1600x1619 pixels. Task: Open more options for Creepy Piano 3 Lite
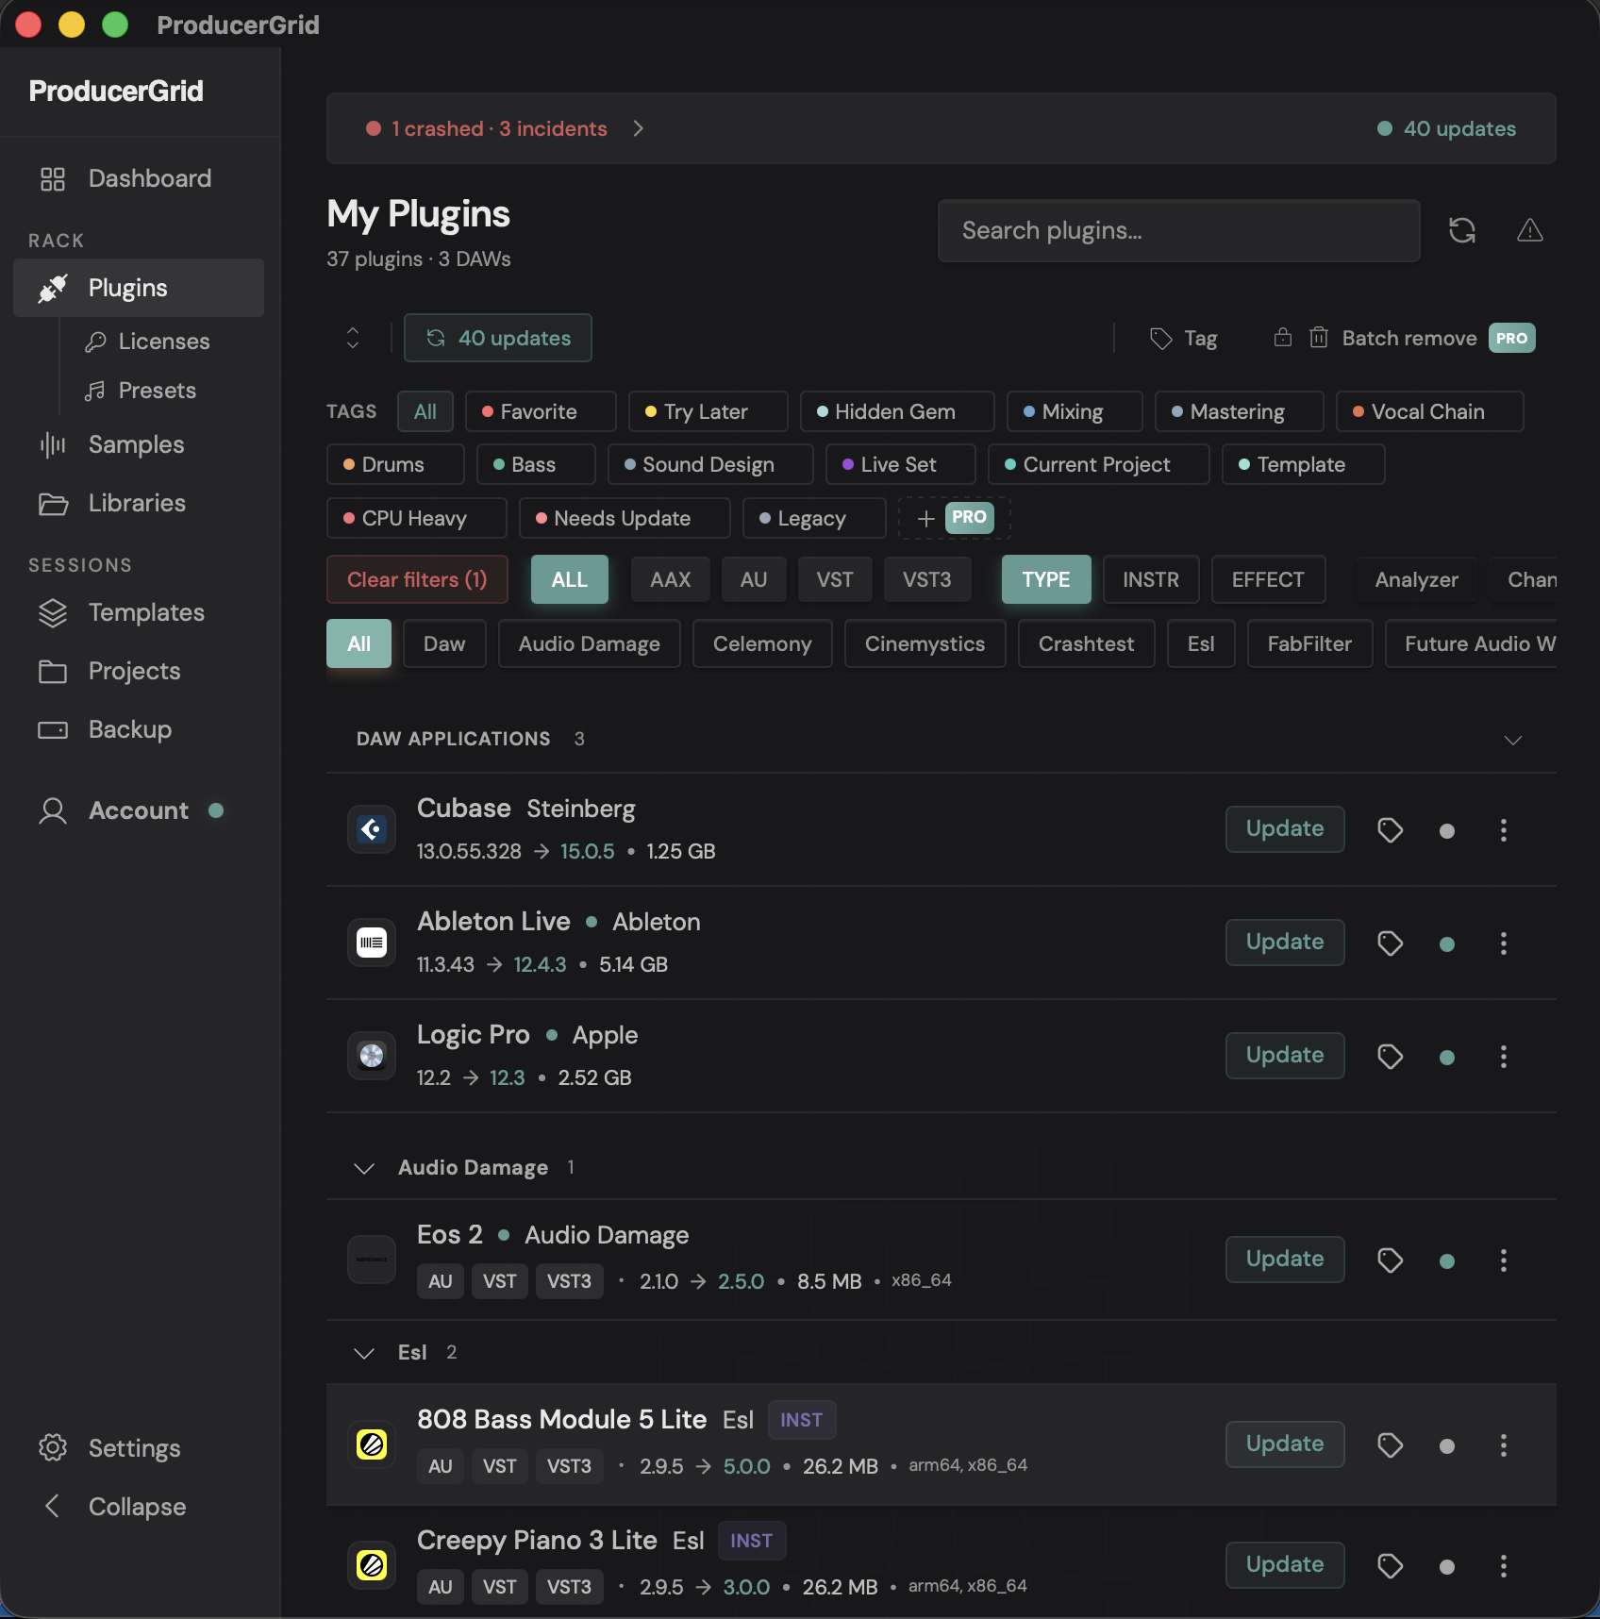[1504, 1566]
